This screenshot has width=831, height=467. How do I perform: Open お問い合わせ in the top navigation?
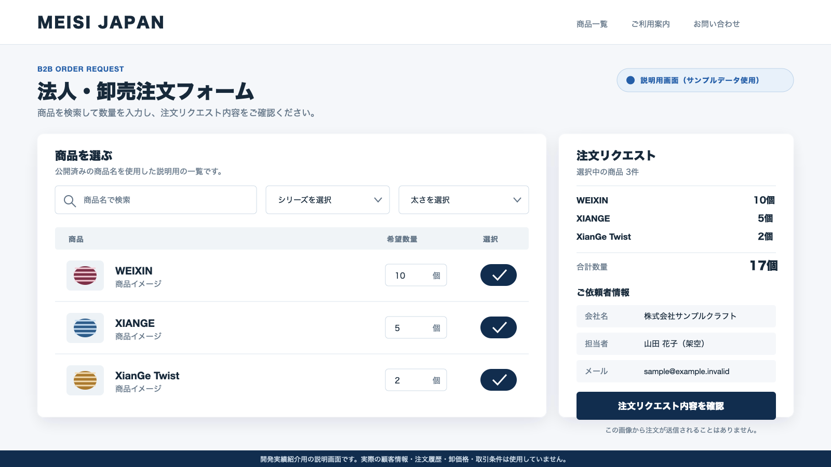pyautogui.click(x=717, y=24)
